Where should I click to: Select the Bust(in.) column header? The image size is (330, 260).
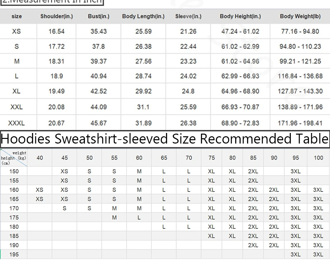tap(98, 16)
